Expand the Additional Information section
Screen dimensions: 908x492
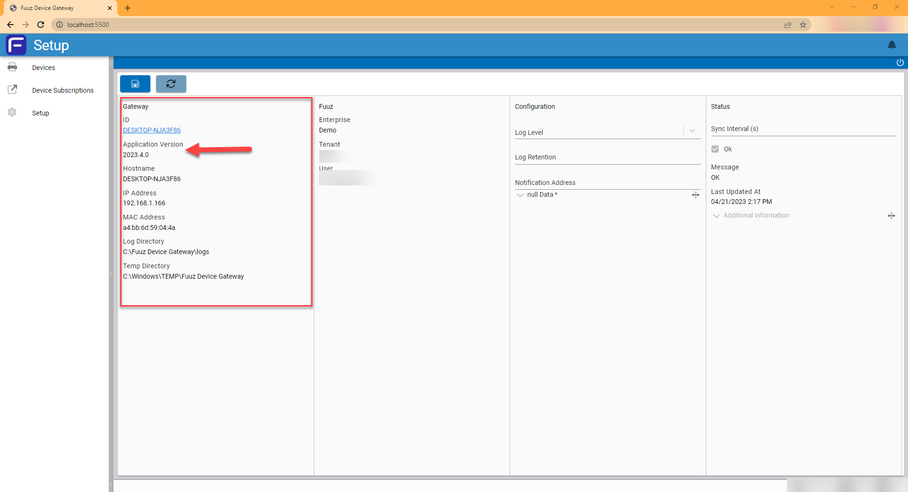coord(716,216)
